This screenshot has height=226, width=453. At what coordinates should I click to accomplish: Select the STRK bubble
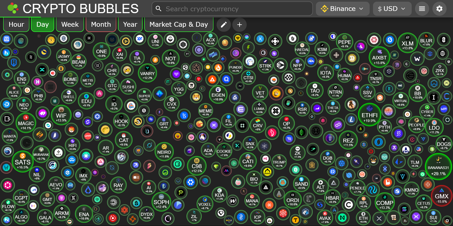click(265, 66)
